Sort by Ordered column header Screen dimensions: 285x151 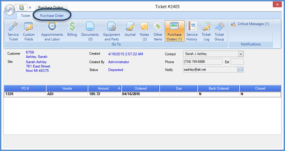coord(140,88)
